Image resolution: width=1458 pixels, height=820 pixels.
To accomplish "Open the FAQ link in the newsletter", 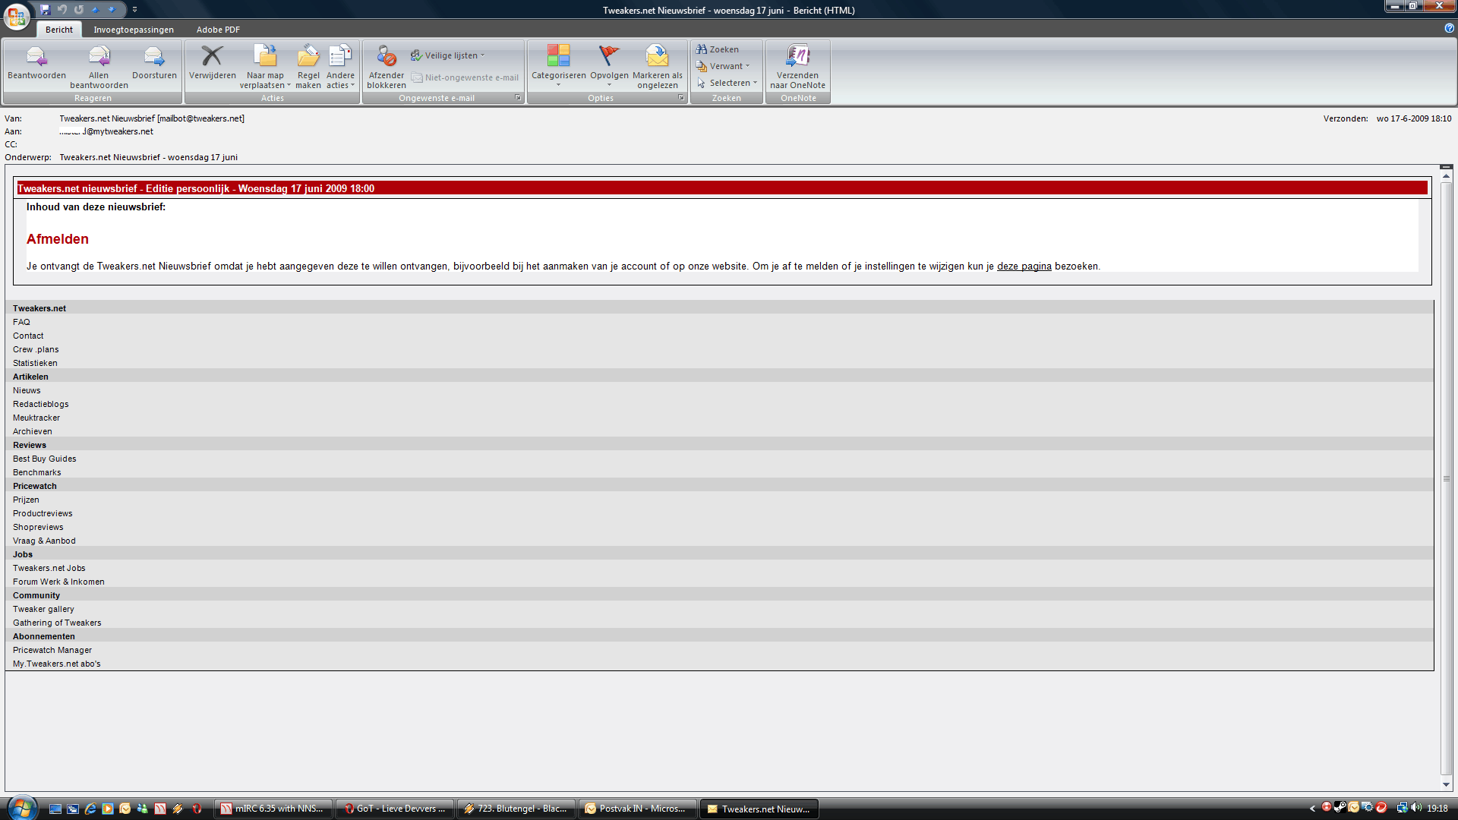I will (21, 322).
